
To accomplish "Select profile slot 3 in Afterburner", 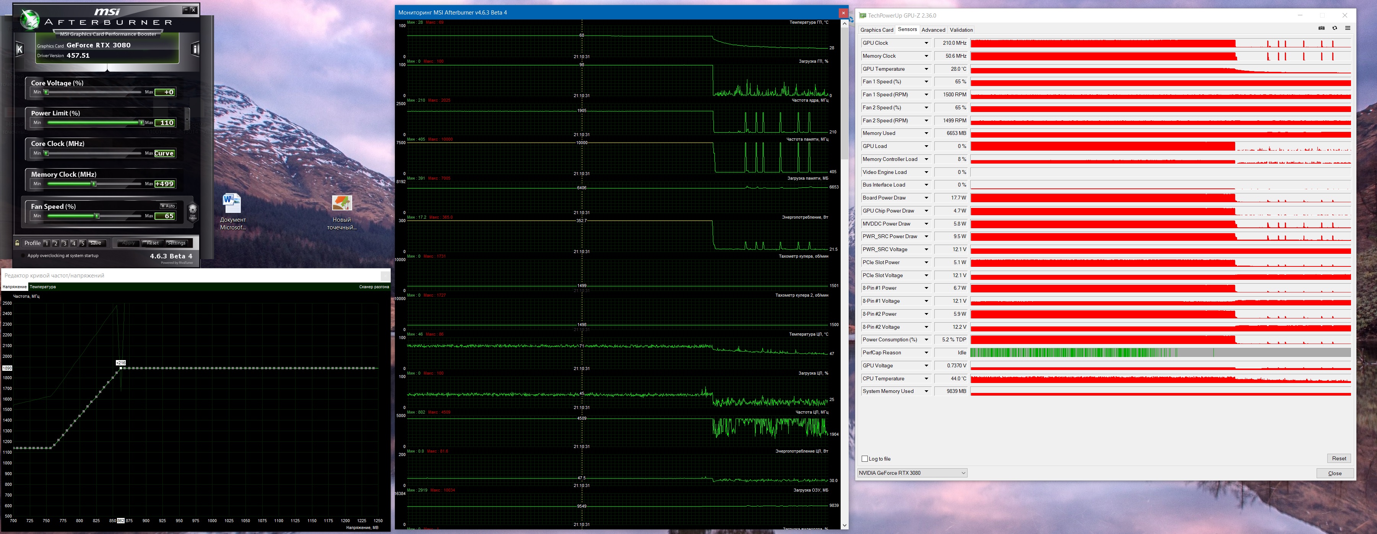I will [x=64, y=243].
